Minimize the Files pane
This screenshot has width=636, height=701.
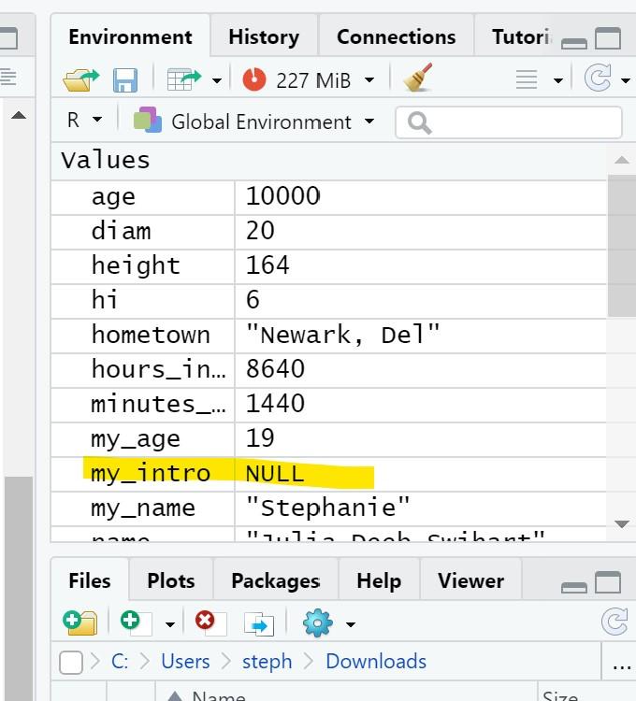(x=574, y=587)
